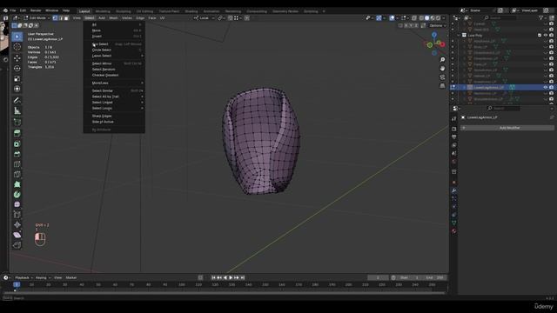Expand the Select Loops submenu
The image size is (557, 313).
[114, 108]
